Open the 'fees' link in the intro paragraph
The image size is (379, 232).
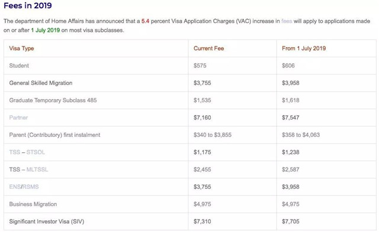(x=287, y=21)
